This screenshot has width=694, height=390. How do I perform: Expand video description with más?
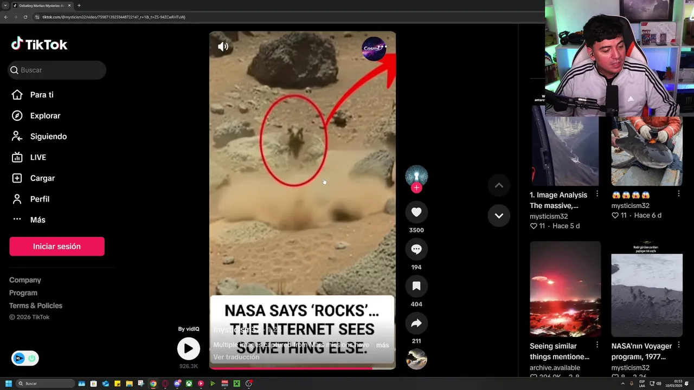click(x=382, y=345)
